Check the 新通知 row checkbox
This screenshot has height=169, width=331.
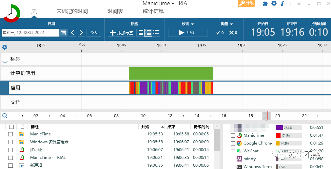tap(10, 165)
